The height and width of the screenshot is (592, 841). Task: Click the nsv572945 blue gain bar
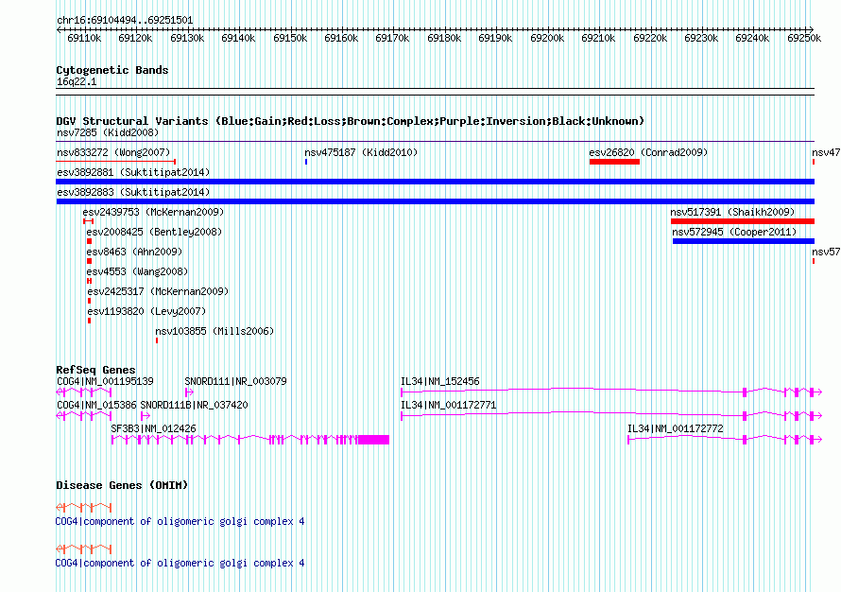tap(744, 241)
